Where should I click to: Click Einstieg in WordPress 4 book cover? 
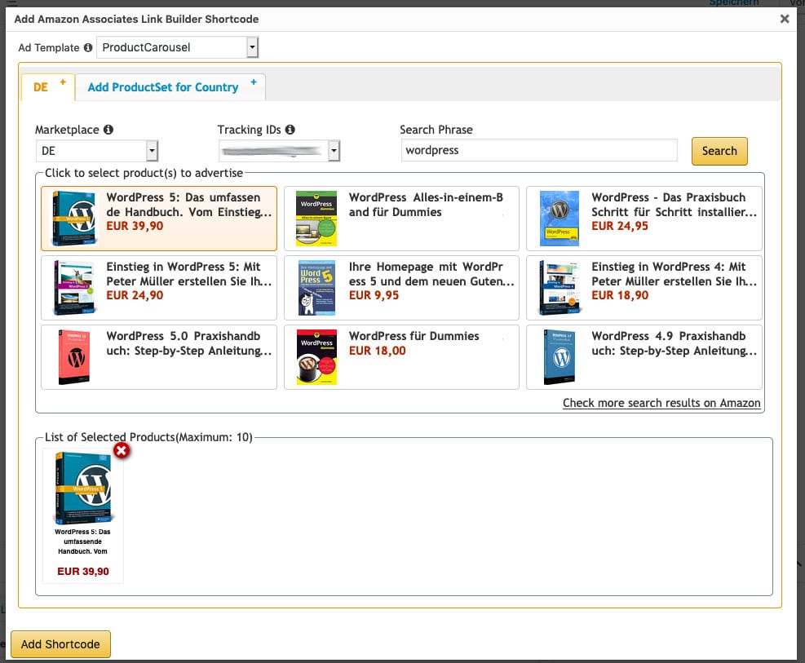coord(559,288)
